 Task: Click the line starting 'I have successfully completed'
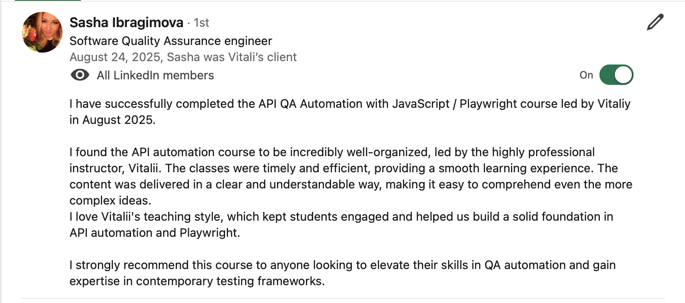pos(350,104)
